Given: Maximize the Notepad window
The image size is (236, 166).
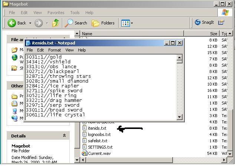Looking at the screenshot, I should click(x=173, y=43).
